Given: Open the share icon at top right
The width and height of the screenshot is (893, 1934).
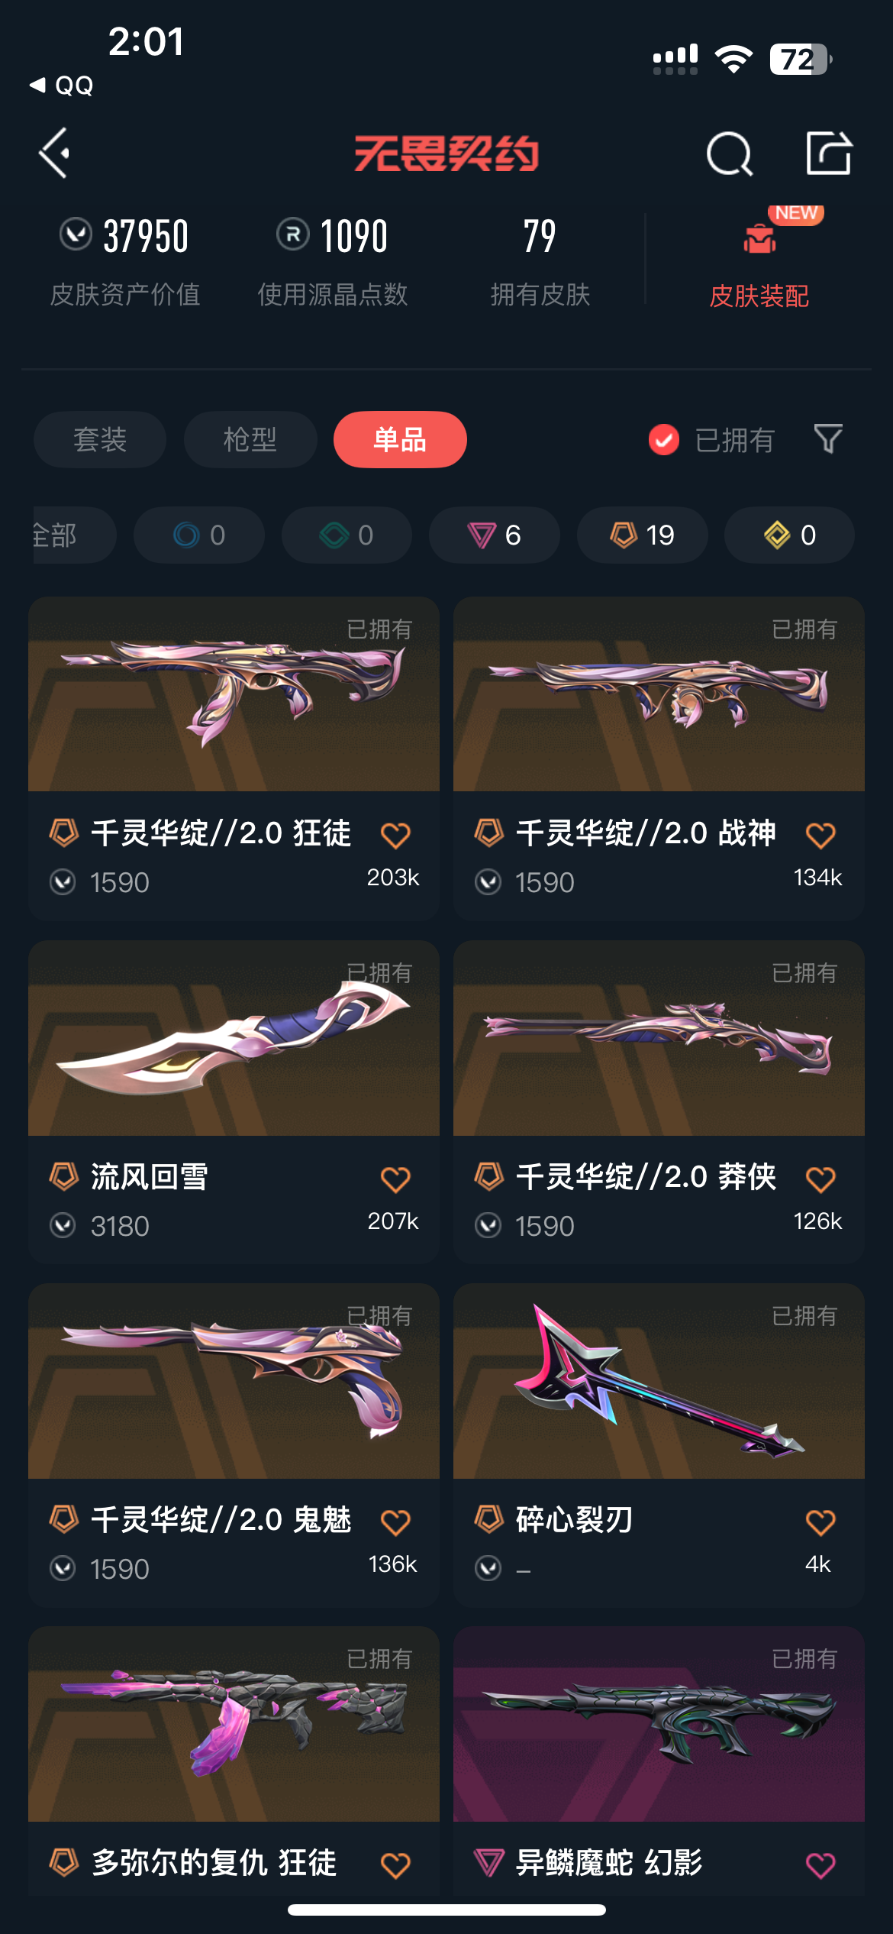Looking at the screenshot, I should [829, 153].
